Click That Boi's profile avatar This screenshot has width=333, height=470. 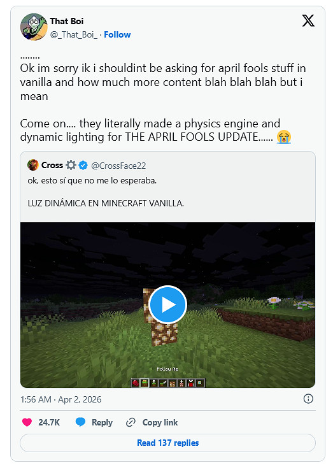34,27
